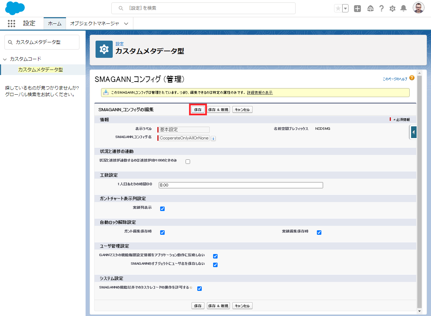
Task: Click the scrollbar down arrow
Action: tap(419, 311)
